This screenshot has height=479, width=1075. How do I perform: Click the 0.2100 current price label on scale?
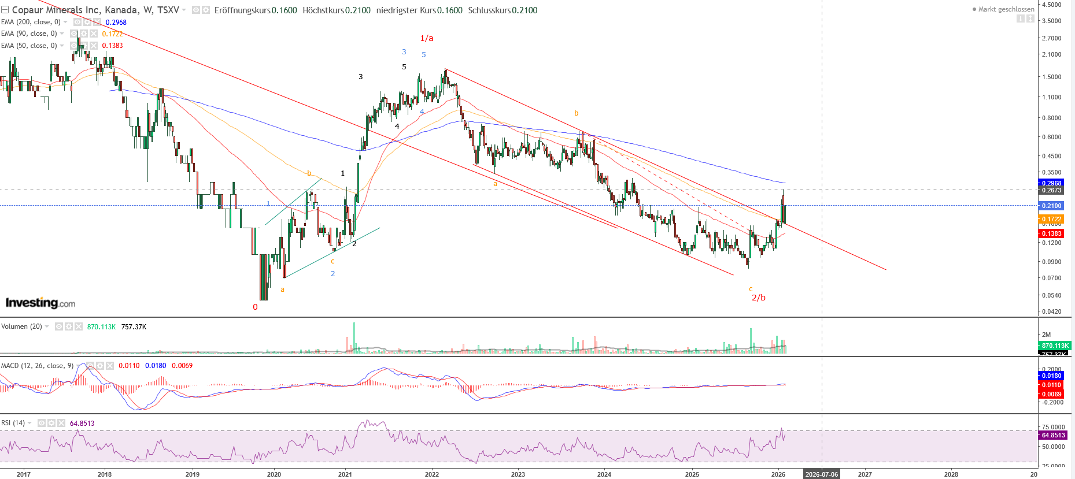pyautogui.click(x=1051, y=206)
